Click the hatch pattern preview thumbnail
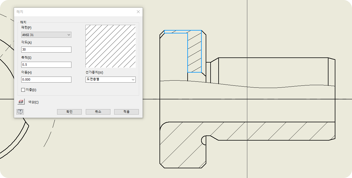352x178 pixels. click(110, 46)
